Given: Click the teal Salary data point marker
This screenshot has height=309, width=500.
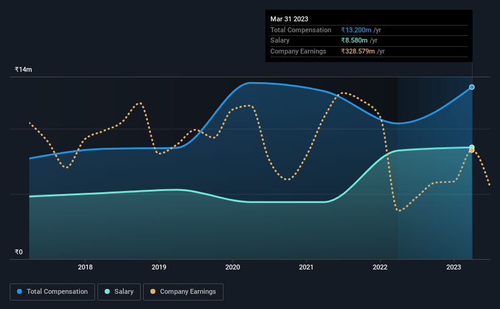Looking at the screenshot, I should (x=471, y=147).
